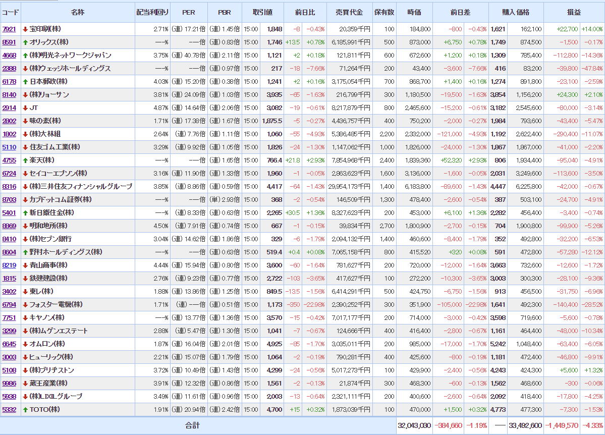Screen dimensions: 605x435
Task: Click the red down arrow beside キヤノン(株)
Action: (25, 318)
